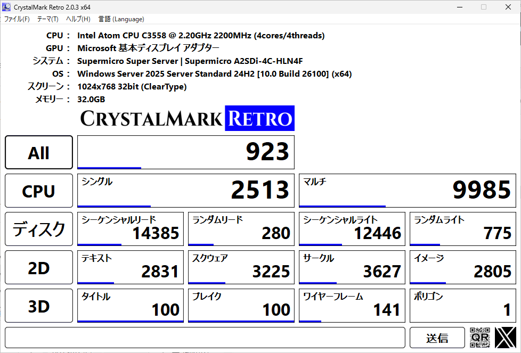This screenshot has width=521, height=353.
Task: Run the 2D benchmark
Action: [x=39, y=267]
